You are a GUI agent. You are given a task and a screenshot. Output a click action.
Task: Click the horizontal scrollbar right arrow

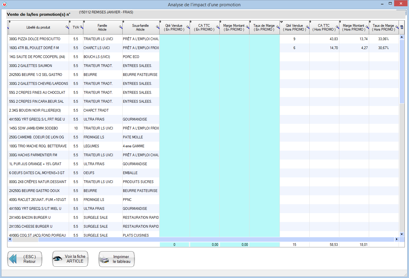coord(396,239)
